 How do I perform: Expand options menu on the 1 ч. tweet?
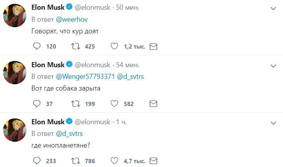coord(273,122)
